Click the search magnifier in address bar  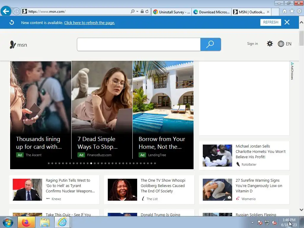(x=132, y=12)
